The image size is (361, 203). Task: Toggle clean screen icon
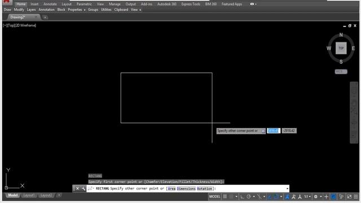(x=349, y=197)
